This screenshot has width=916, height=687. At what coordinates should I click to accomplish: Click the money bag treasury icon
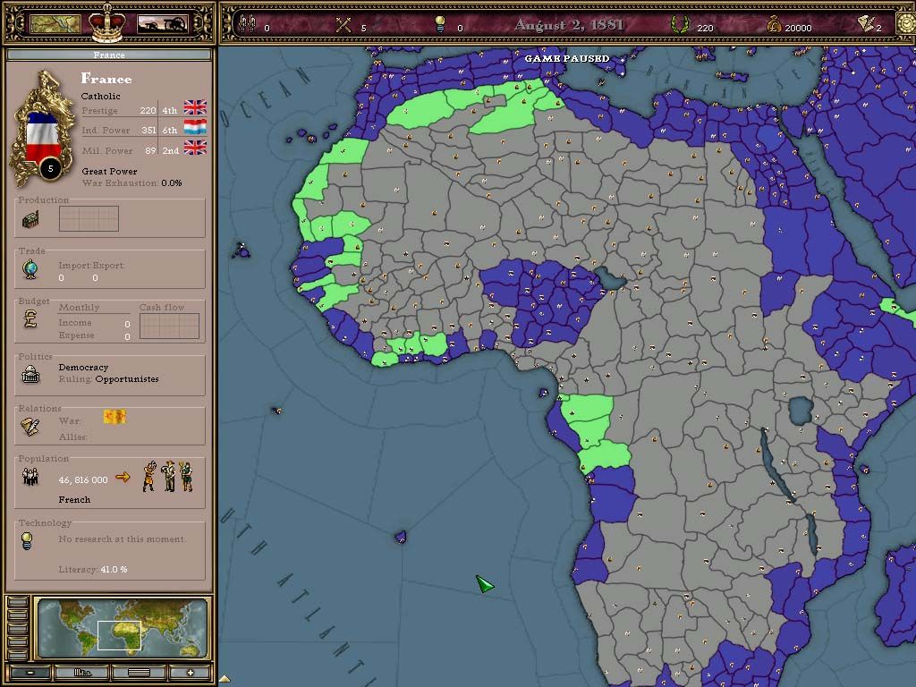coord(774,24)
